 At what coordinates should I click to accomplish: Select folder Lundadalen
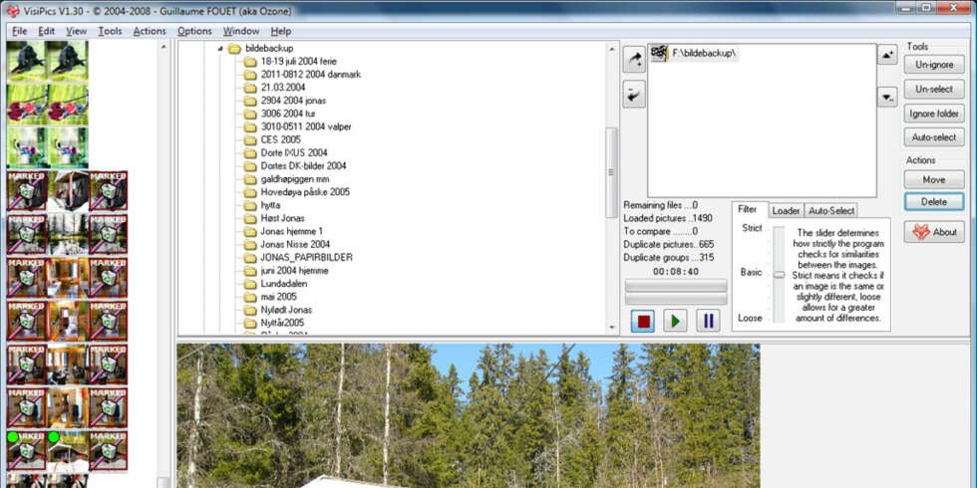click(x=283, y=283)
